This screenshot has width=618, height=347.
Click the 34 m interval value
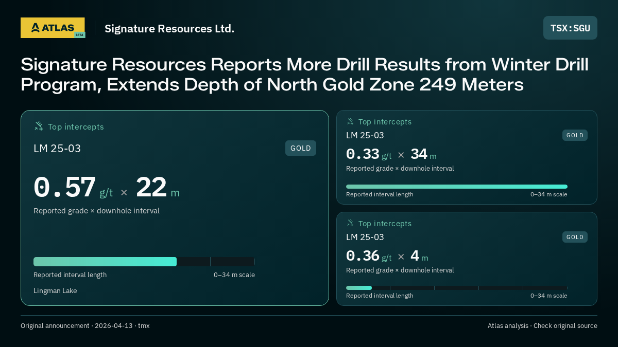pos(423,154)
